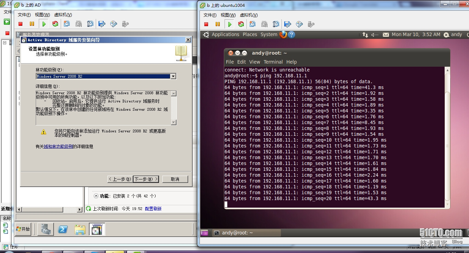Open 视图(W) menu in AD window

click(x=42, y=15)
